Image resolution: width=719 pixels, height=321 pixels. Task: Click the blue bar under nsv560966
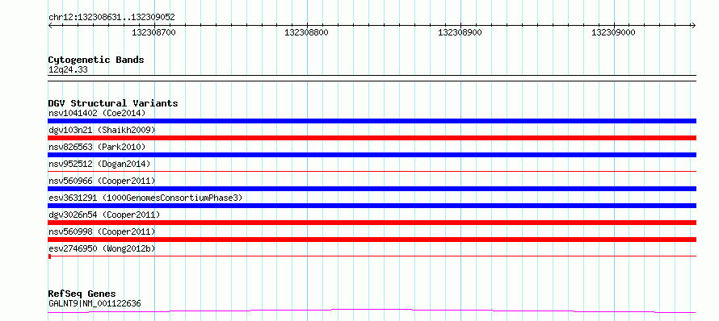pos(372,189)
